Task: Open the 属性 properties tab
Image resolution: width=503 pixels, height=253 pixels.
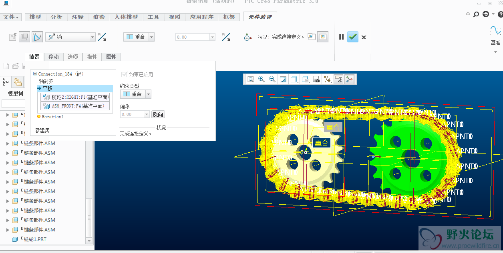Action: 111,57
